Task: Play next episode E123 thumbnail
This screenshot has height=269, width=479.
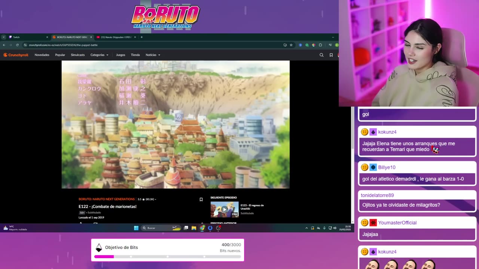Action: 225,209
